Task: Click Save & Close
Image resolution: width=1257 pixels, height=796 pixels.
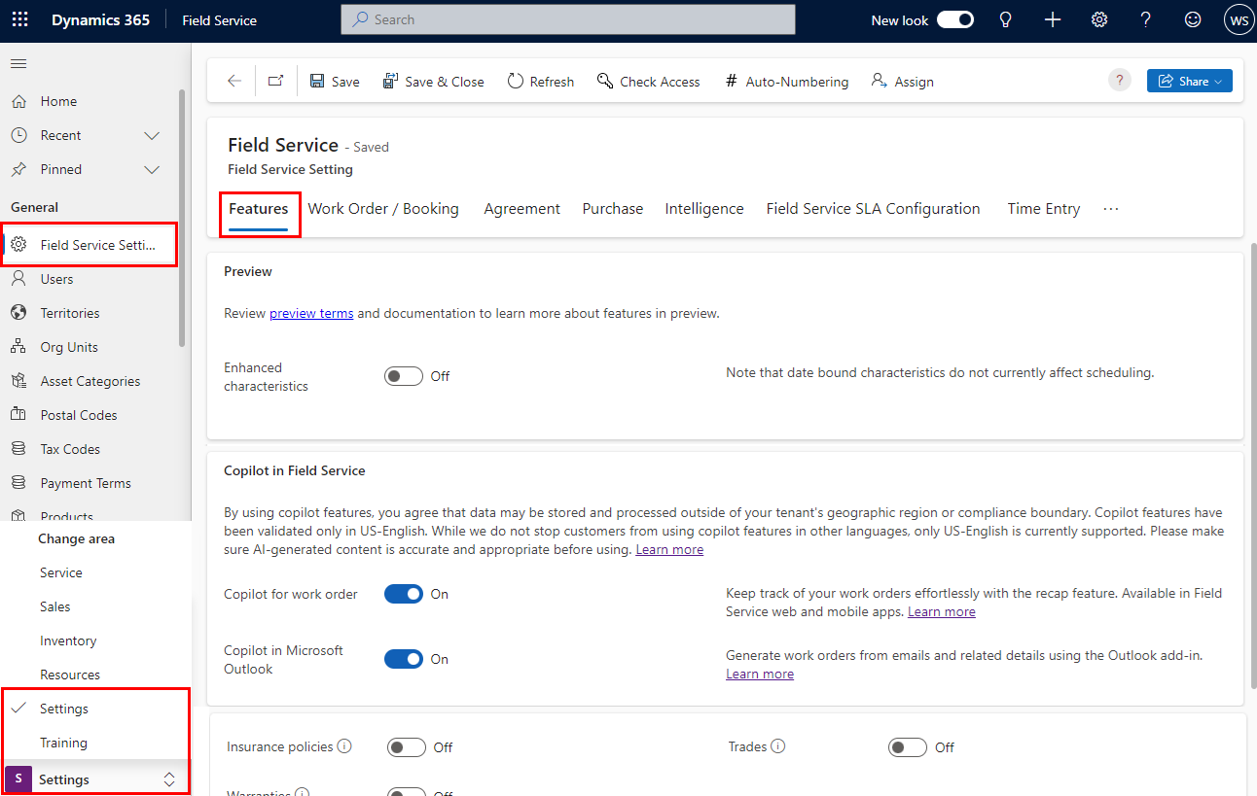Action: pyautogui.click(x=434, y=81)
